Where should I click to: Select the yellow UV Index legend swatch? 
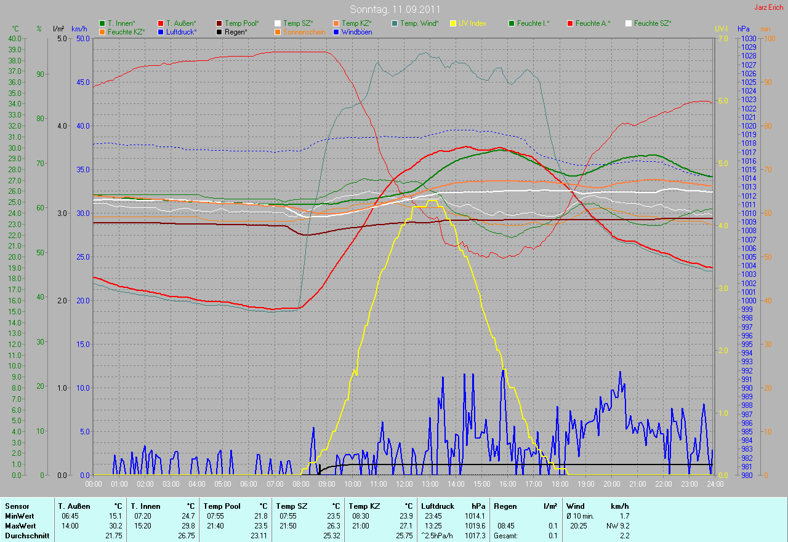tap(453, 23)
